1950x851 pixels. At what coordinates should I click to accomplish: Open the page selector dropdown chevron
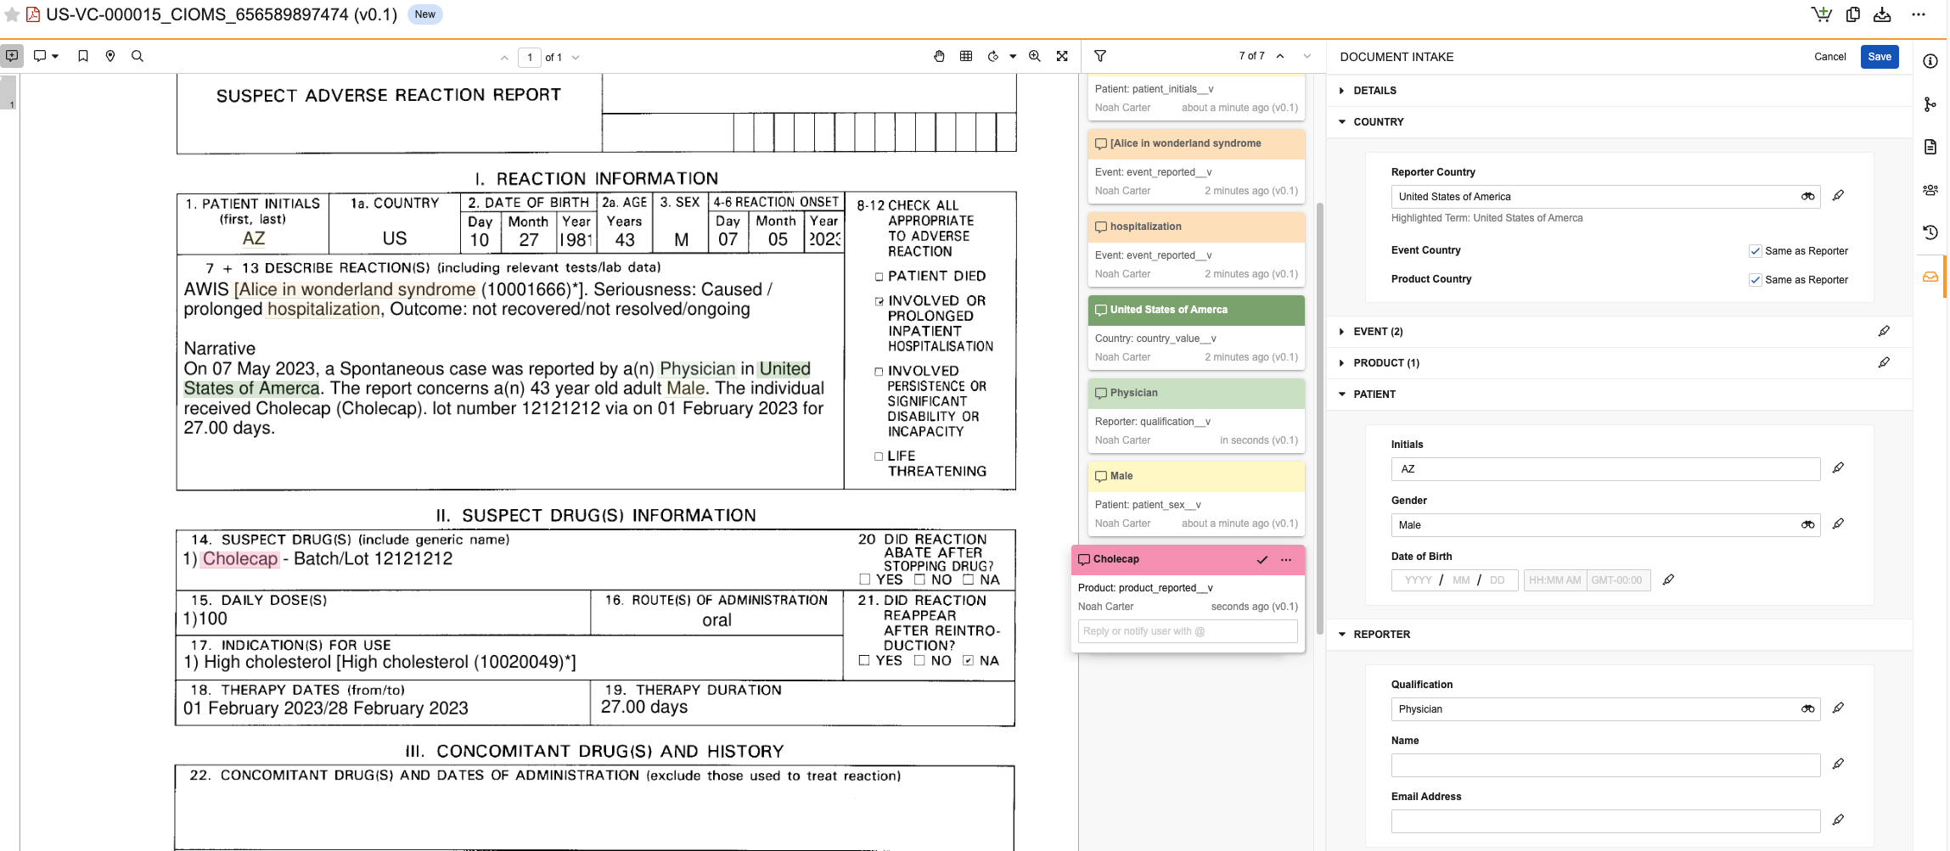click(576, 58)
